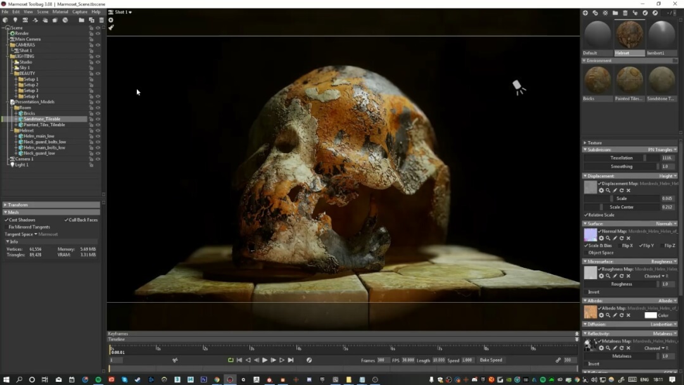Open the Capture menu
The height and width of the screenshot is (385, 684).
click(x=79, y=12)
